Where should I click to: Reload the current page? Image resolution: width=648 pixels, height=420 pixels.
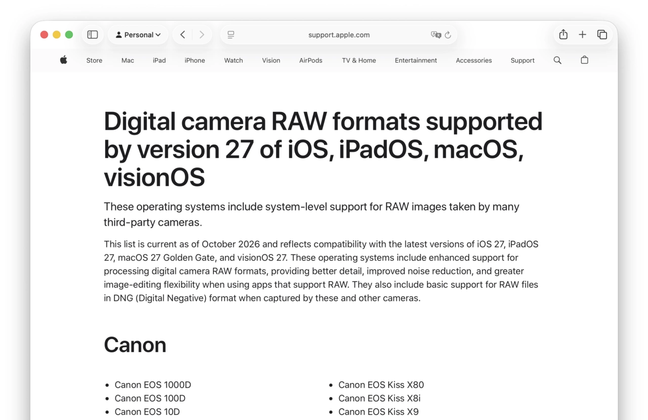click(448, 35)
